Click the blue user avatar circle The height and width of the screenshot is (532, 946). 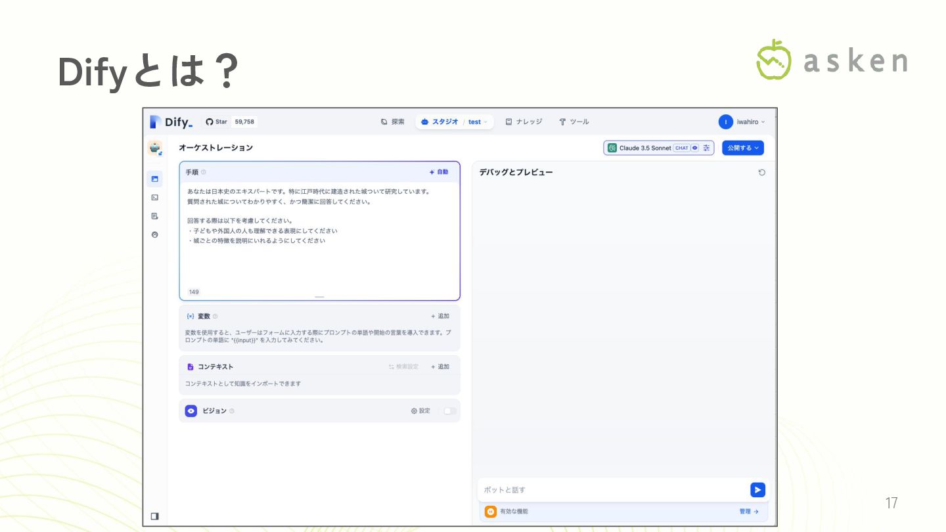[725, 122]
